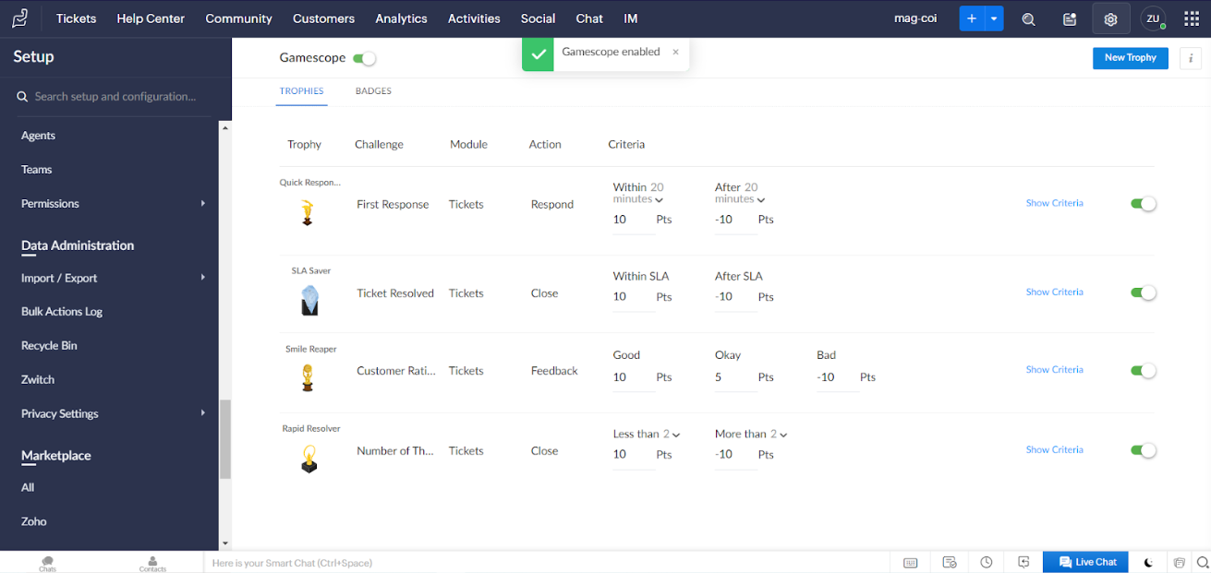Open the setup gear icon
Image resolution: width=1211 pixels, height=573 pixels.
pos(1110,18)
